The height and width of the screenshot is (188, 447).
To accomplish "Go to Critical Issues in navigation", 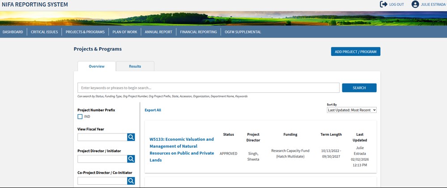I will [44, 32].
